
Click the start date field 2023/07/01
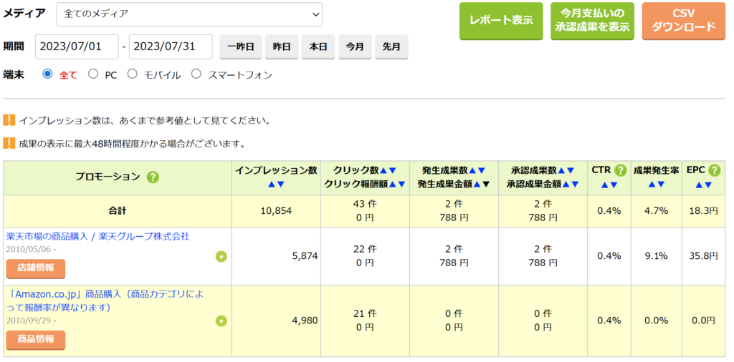(x=76, y=47)
